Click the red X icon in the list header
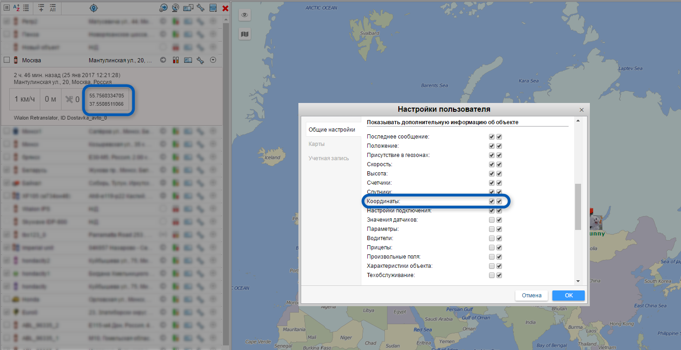Screen dimensions: 681x350 pos(225,8)
